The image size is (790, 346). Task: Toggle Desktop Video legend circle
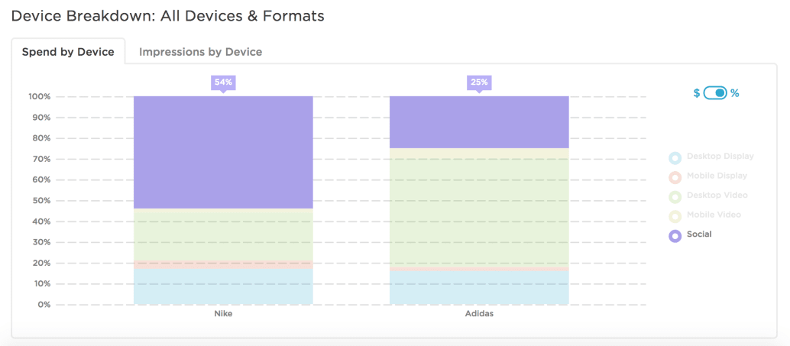tap(675, 197)
